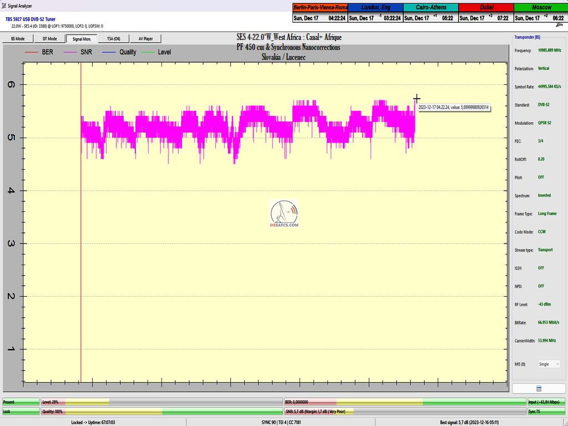Screen dimensions: 568x426
Task: Click the Moscow world clock header
Action: click(540, 7)
